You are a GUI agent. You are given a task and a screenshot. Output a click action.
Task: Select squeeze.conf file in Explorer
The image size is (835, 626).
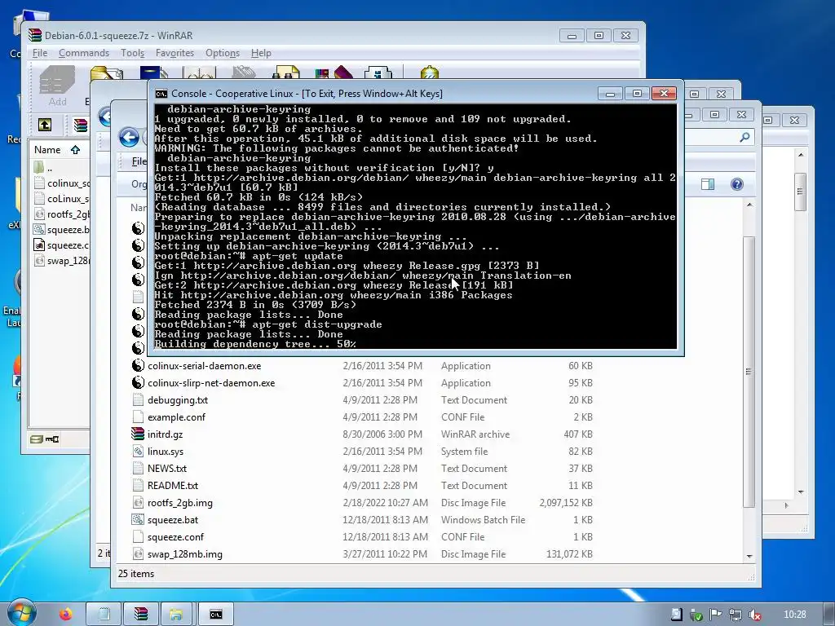click(175, 536)
